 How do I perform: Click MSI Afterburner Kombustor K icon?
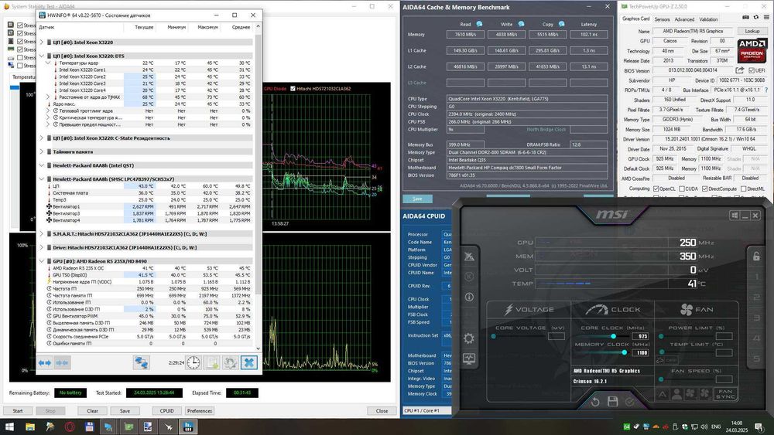[x=469, y=277]
